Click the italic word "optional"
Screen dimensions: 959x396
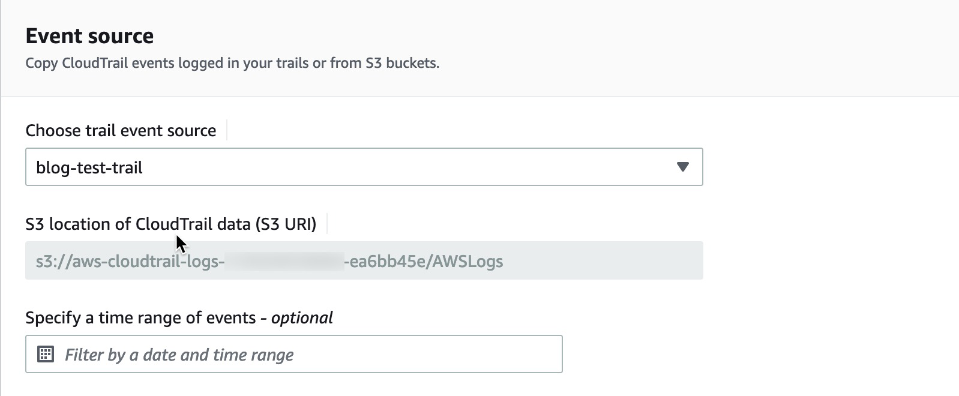point(302,317)
